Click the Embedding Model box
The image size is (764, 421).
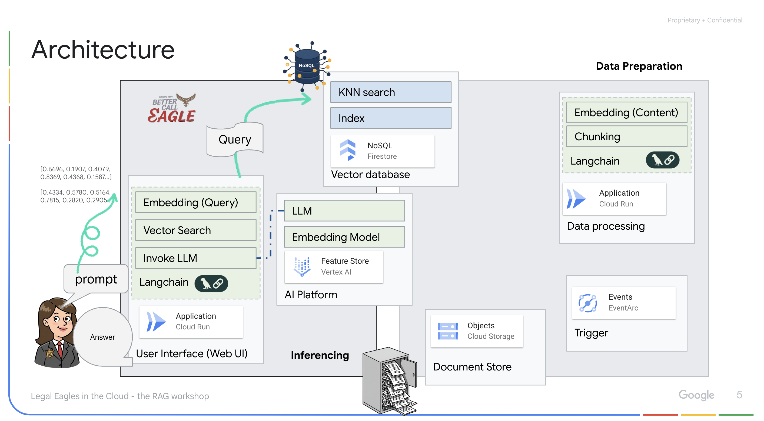coord(344,237)
